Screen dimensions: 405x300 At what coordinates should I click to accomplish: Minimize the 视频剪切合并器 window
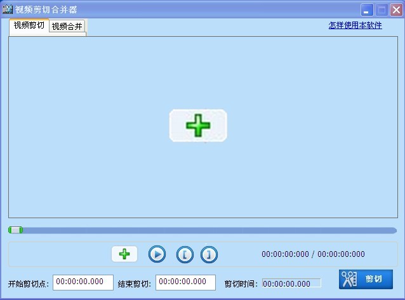coord(367,10)
